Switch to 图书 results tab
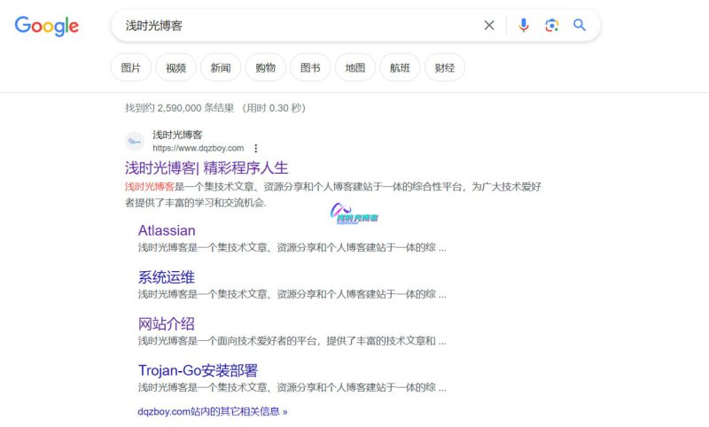 point(310,68)
